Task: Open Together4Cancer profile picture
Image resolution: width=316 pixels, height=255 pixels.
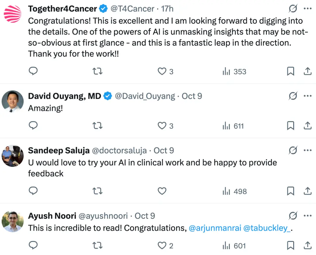Action: point(13,14)
